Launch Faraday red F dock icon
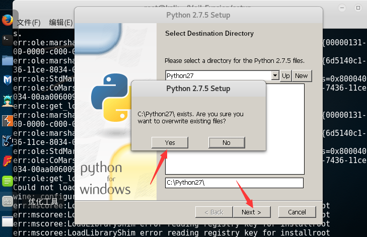Screen dimensions: 367x237 8,161
